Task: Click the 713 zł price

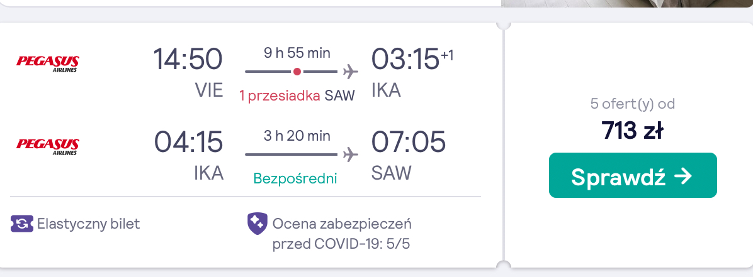Action: (x=633, y=130)
